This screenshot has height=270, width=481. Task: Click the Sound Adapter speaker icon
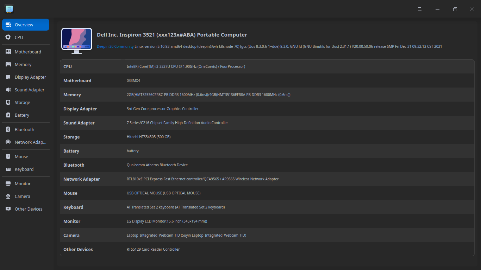8,90
